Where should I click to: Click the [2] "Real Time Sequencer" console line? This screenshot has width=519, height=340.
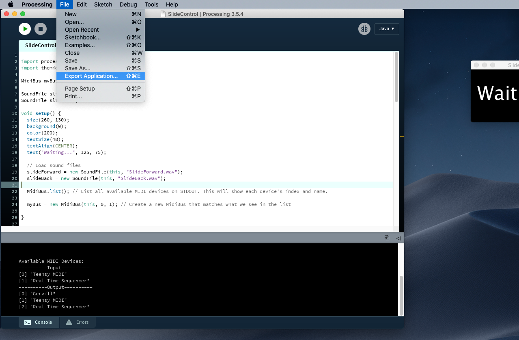click(x=54, y=307)
